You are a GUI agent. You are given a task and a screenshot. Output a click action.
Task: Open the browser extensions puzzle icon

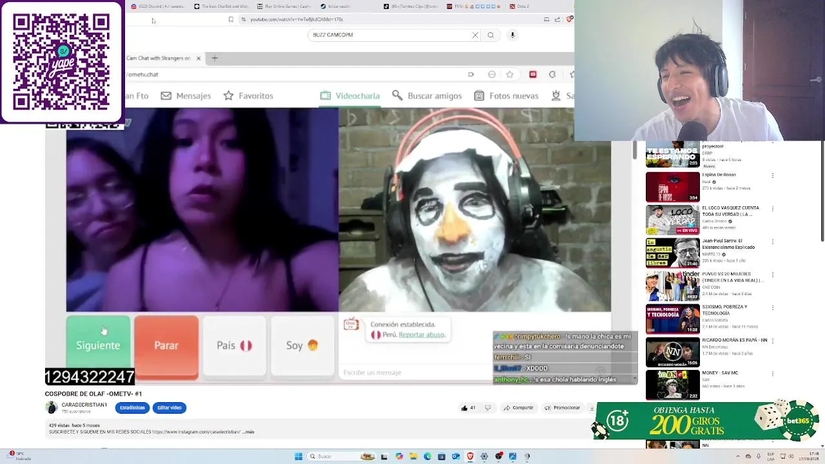[552, 74]
